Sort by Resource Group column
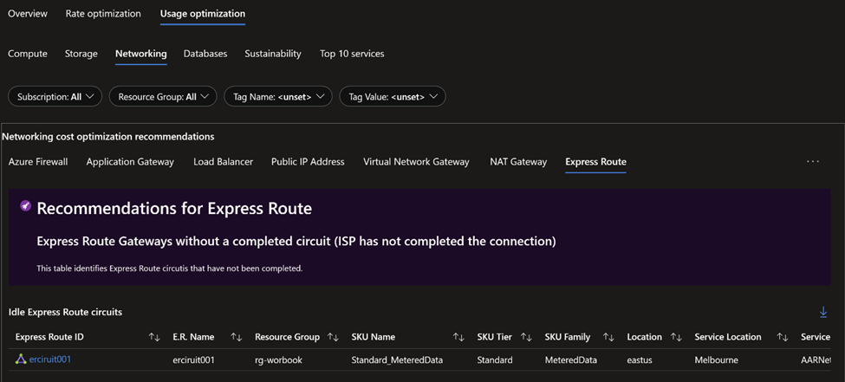This screenshot has height=382, width=845. [333, 337]
